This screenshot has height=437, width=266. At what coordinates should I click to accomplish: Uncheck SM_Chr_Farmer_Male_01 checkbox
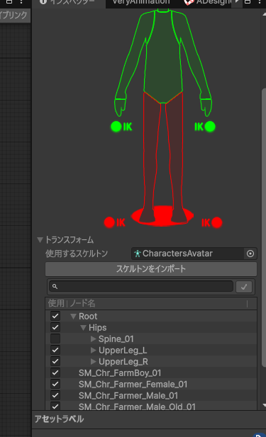click(55, 395)
